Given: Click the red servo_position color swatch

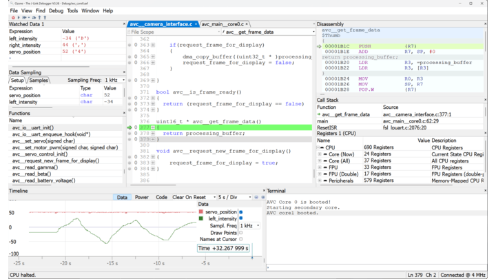Looking at the screenshot, I should (201, 212).
